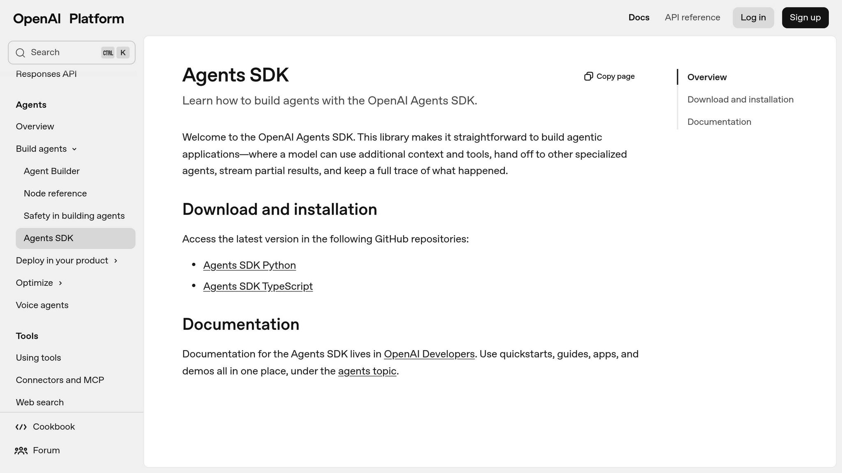This screenshot has width=842, height=473.
Task: Expand Deploy in your product
Action: (62, 260)
